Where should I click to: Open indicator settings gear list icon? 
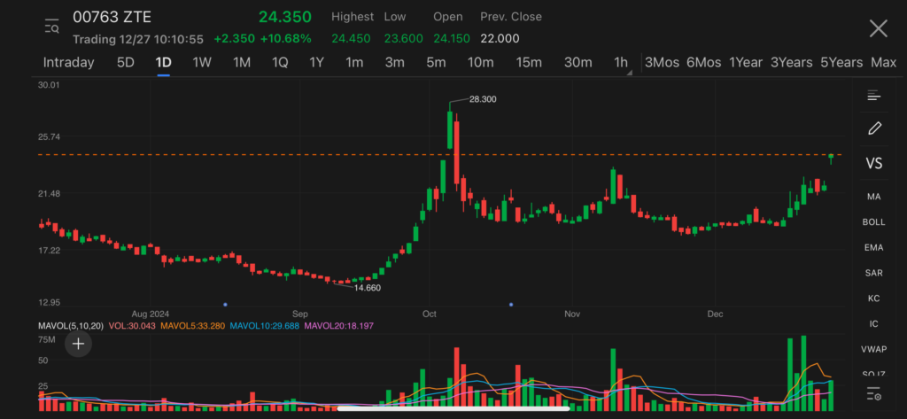(873, 395)
